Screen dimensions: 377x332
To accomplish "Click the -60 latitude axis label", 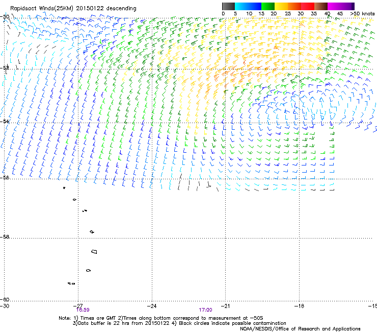I will 5,299.
